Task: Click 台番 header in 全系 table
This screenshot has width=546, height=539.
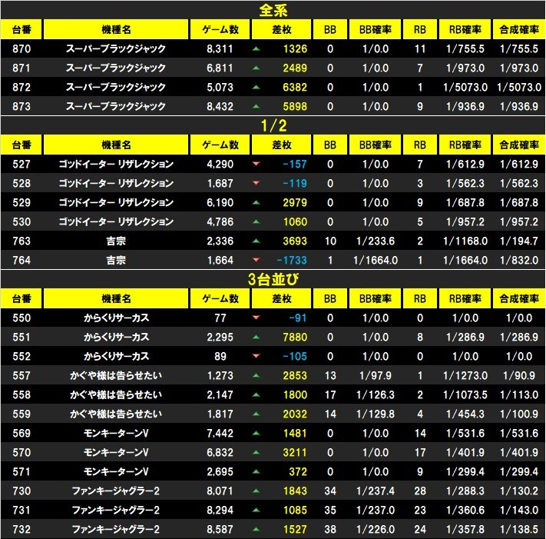Action: (22, 30)
